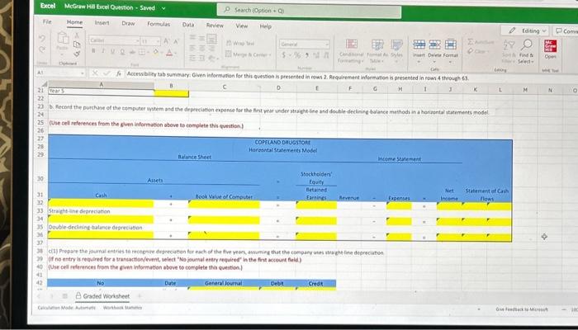
Task: Select yellow cell B21 beside Year 5
Action: click(172, 93)
